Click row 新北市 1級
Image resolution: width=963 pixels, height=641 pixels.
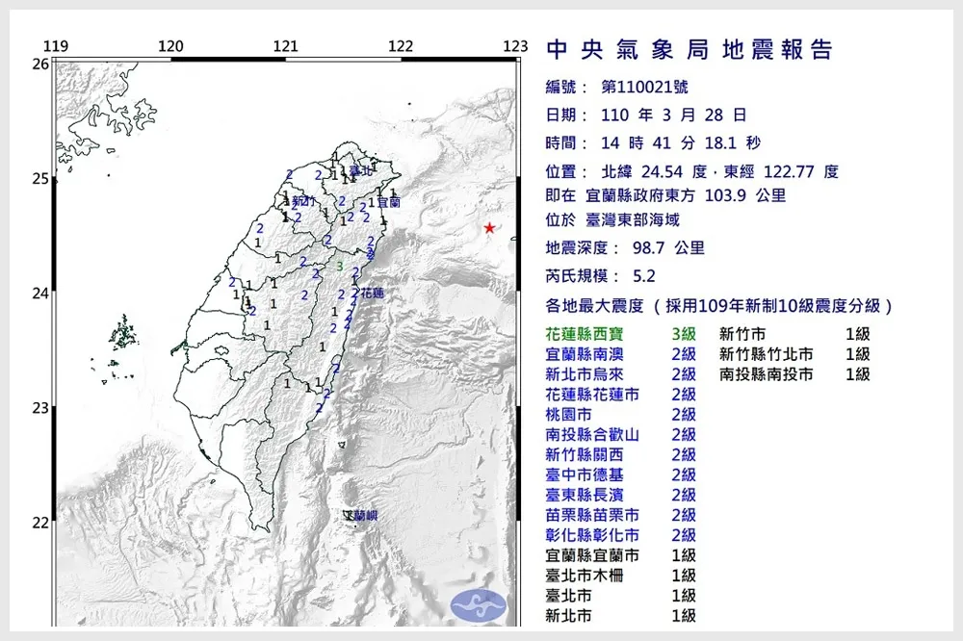[620, 616]
